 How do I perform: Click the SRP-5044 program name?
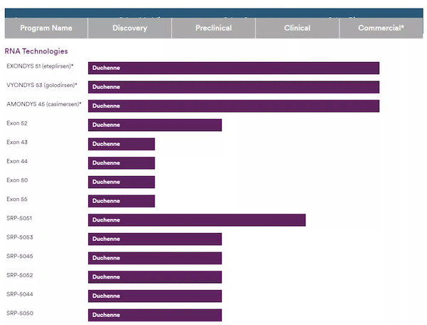(x=20, y=294)
